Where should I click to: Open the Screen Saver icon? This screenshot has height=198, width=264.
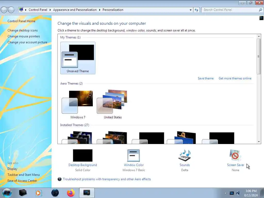point(235,155)
